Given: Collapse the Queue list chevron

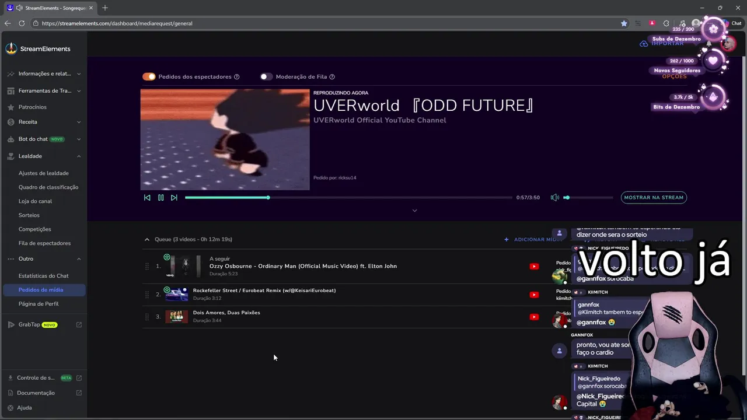Looking at the screenshot, I should click(x=147, y=239).
